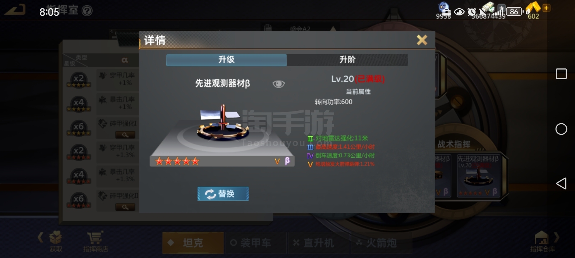
Task: Click the magnifier under 碎甲强化I
Action: (125, 135)
